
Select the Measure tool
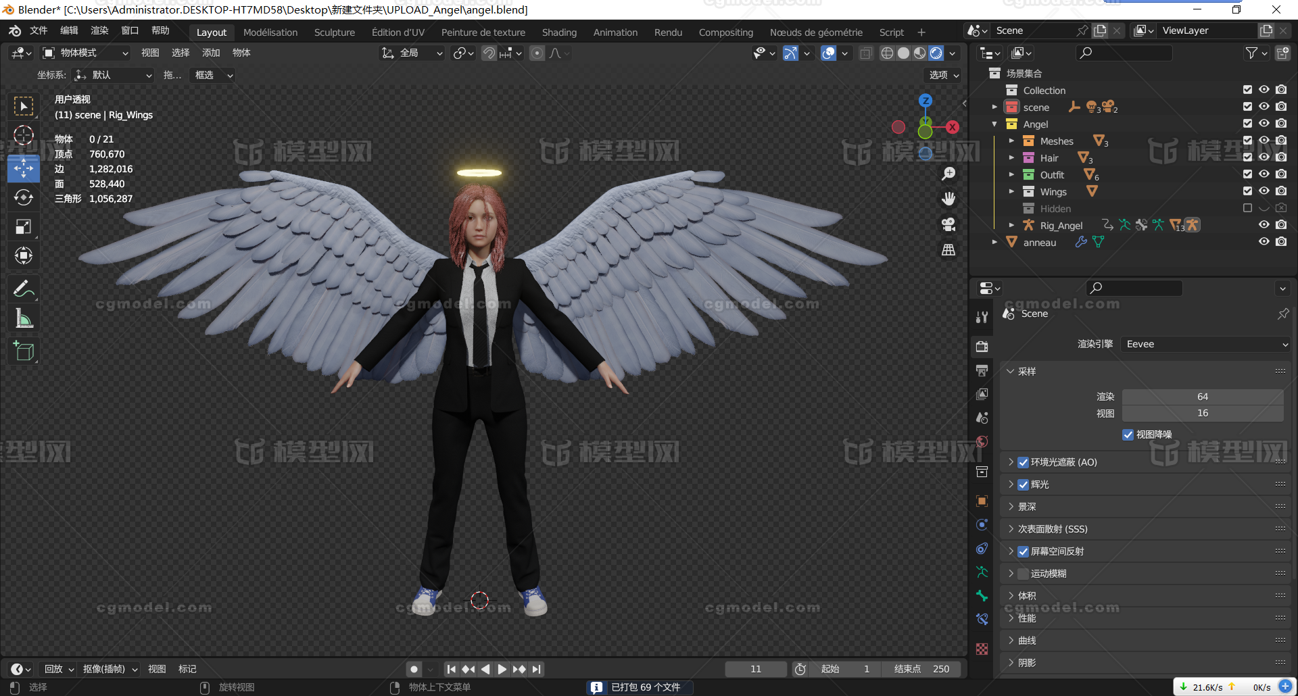[x=24, y=318]
